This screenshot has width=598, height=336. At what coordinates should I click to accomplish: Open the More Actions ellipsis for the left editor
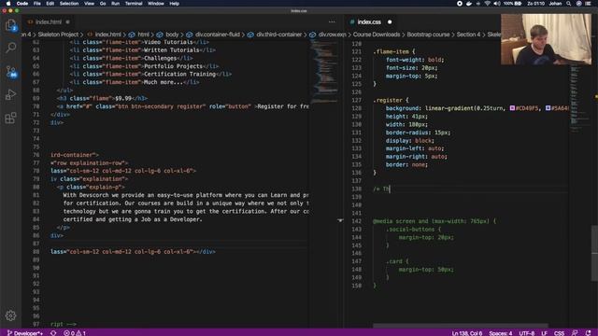332,22
